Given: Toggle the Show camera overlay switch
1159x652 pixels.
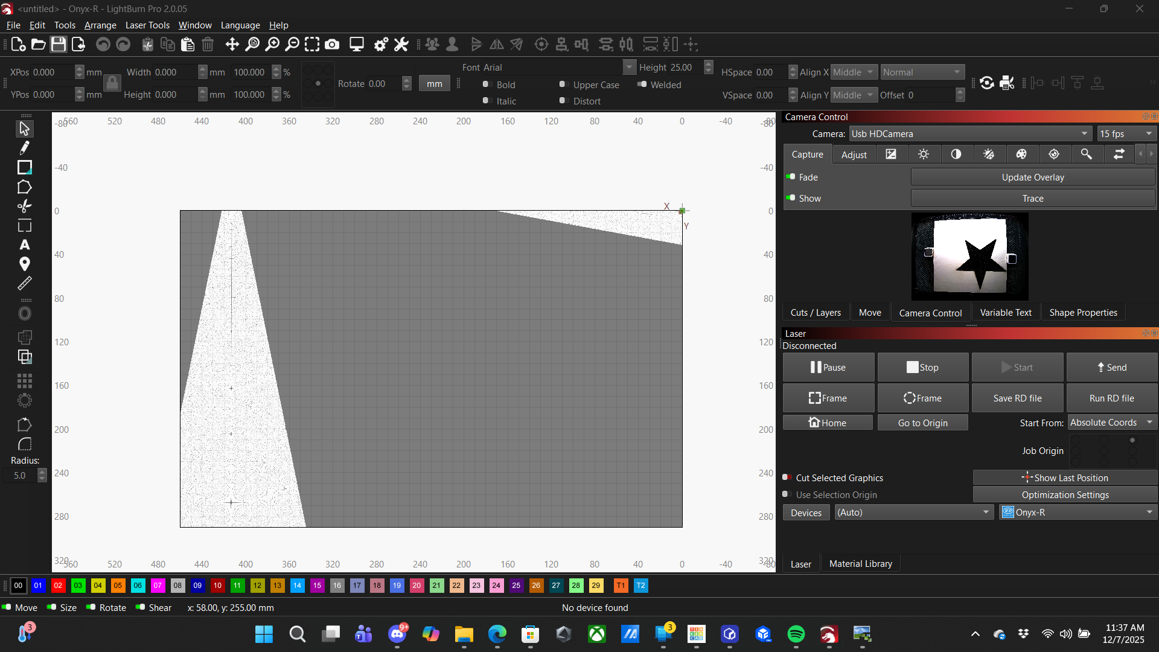Looking at the screenshot, I should 791,198.
